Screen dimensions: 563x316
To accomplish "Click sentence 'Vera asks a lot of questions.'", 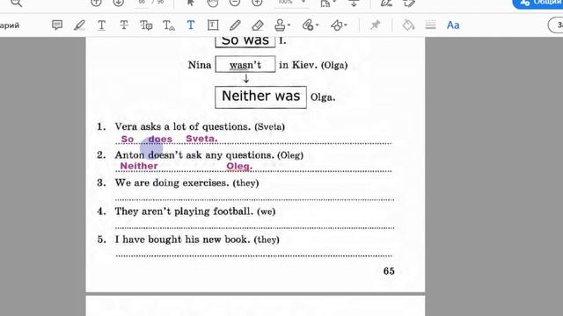I will (183, 126).
